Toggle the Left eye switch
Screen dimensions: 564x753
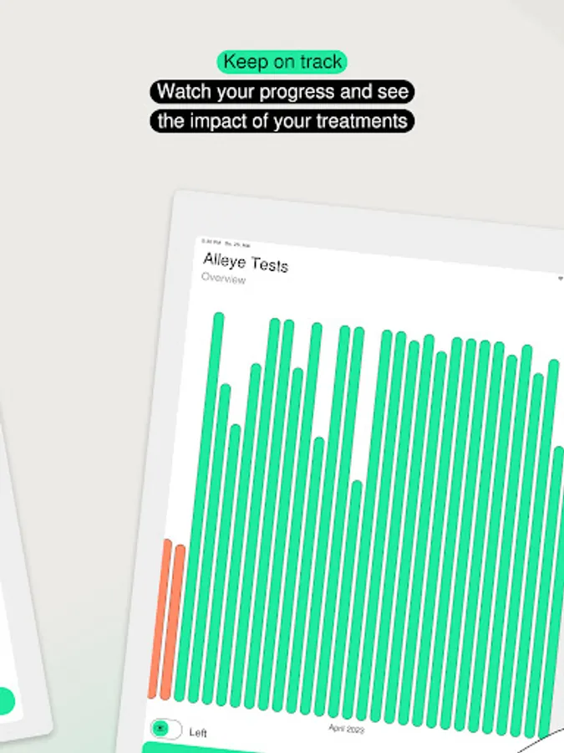166,729
